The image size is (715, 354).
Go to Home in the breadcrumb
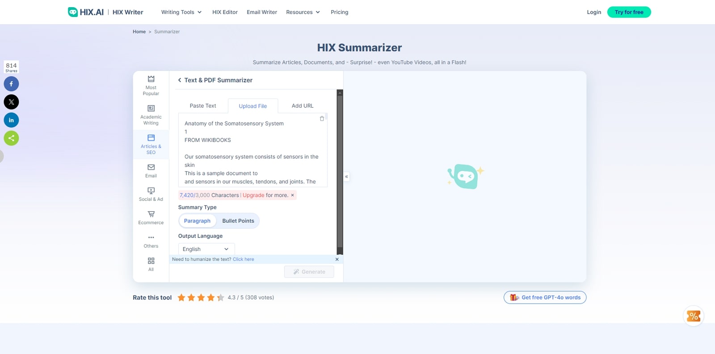139,32
